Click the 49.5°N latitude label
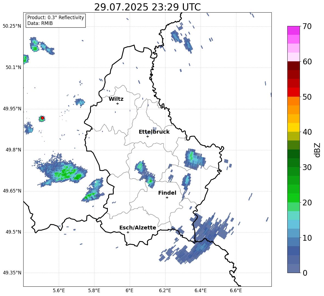The image size is (324, 296). pyautogui.click(x=13, y=232)
